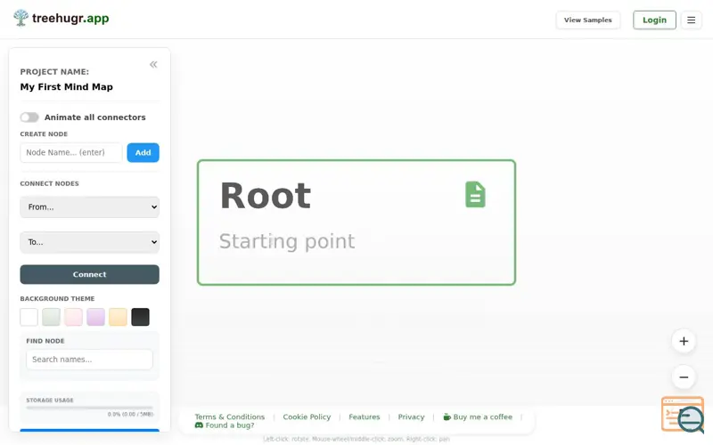The width and height of the screenshot is (713, 445).
Task: Collapse the sidebar with double chevron icon
Action: pos(153,64)
